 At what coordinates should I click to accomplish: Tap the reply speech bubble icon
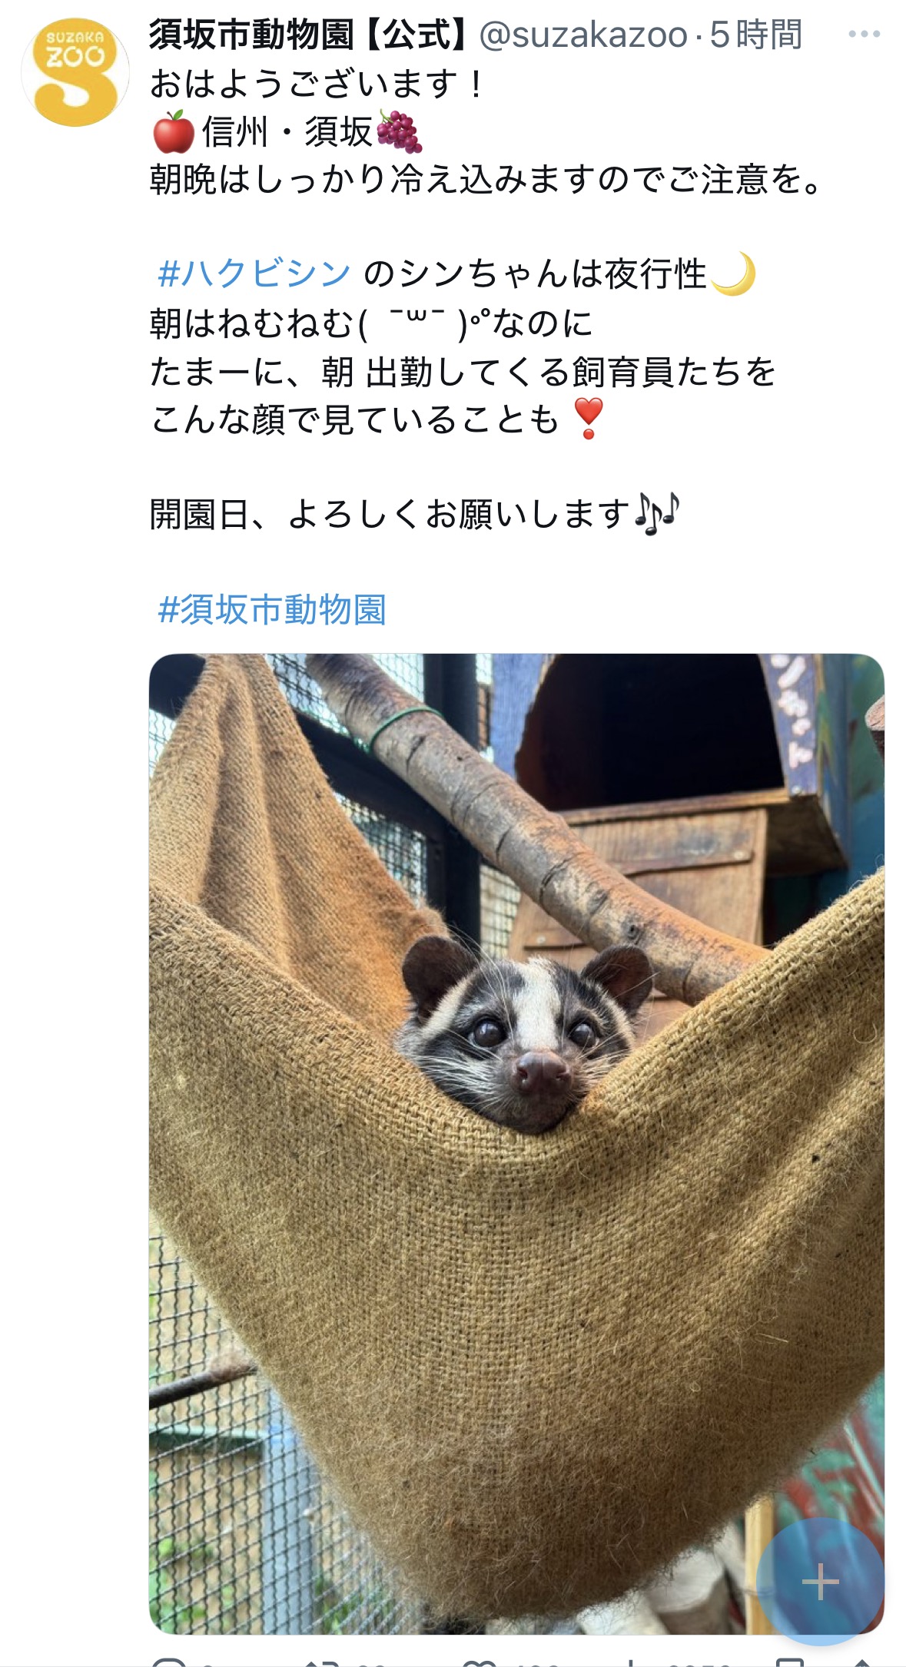(169, 1662)
